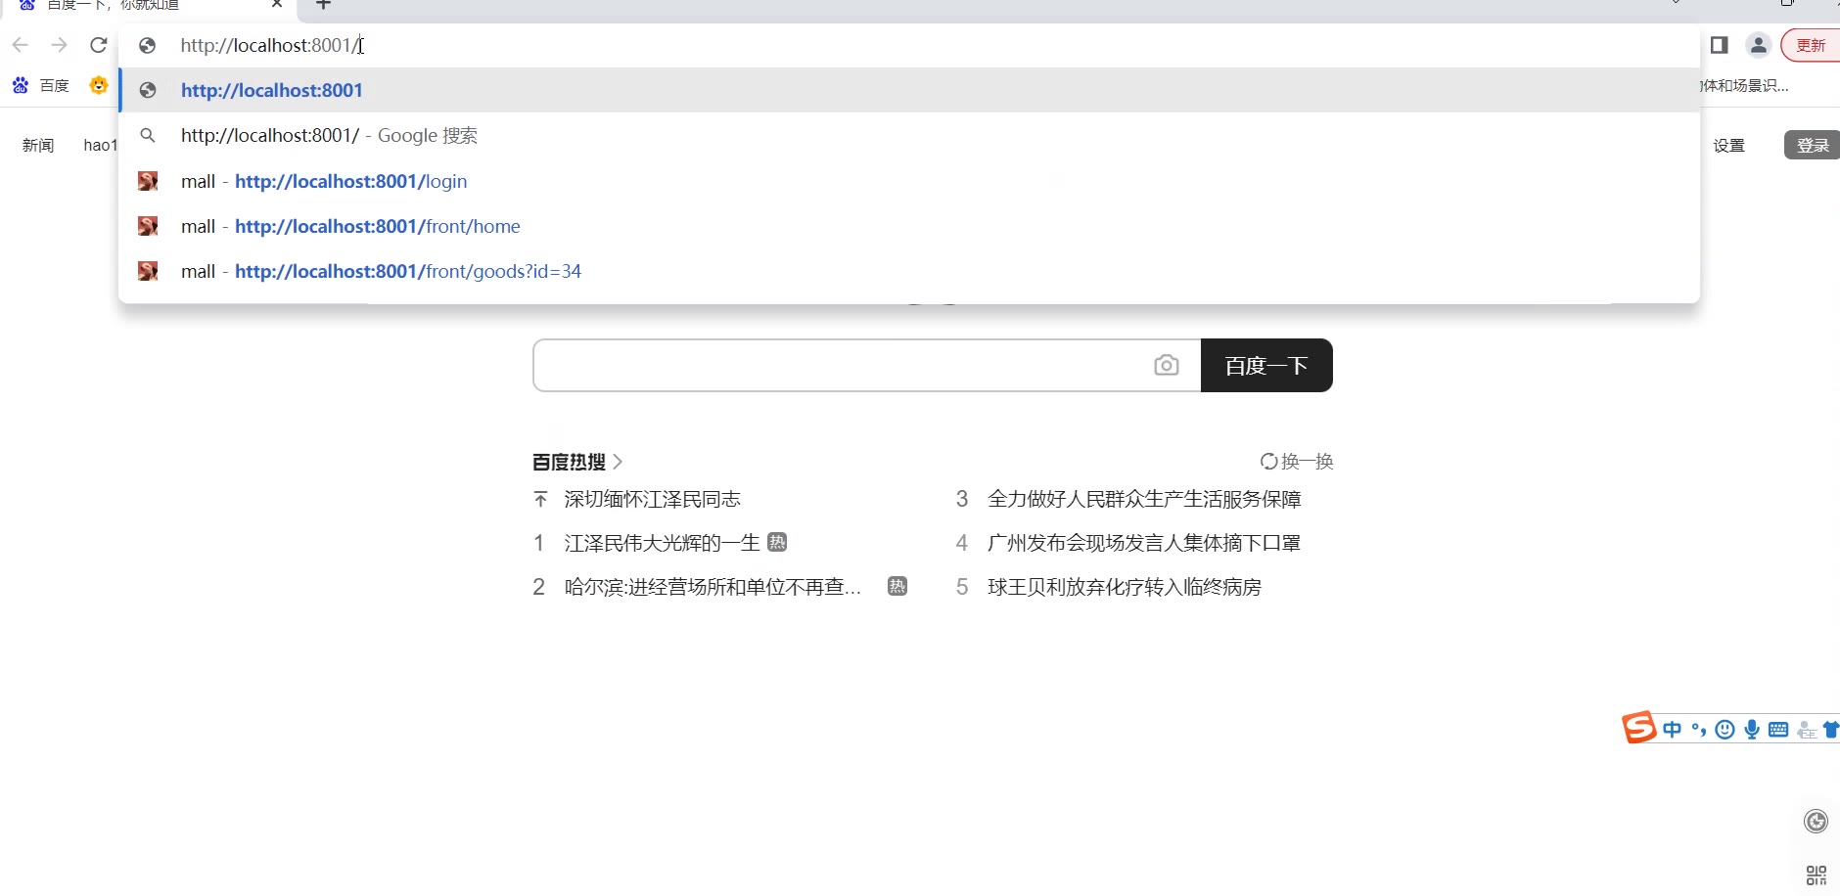Open hot search 江泽民伟大光辉的一生

[663, 543]
